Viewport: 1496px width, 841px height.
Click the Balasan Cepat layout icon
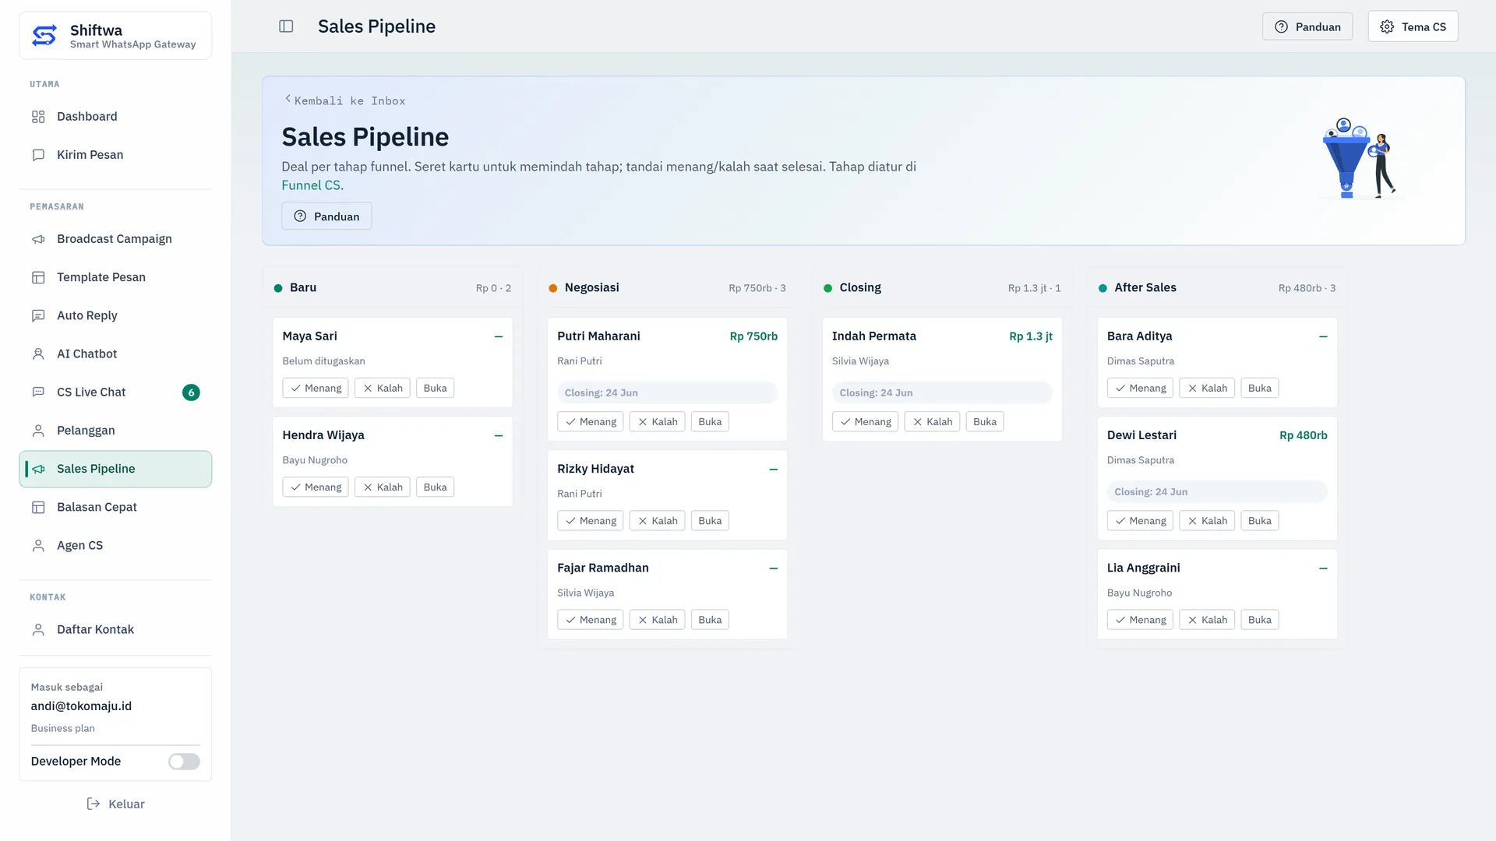point(38,507)
